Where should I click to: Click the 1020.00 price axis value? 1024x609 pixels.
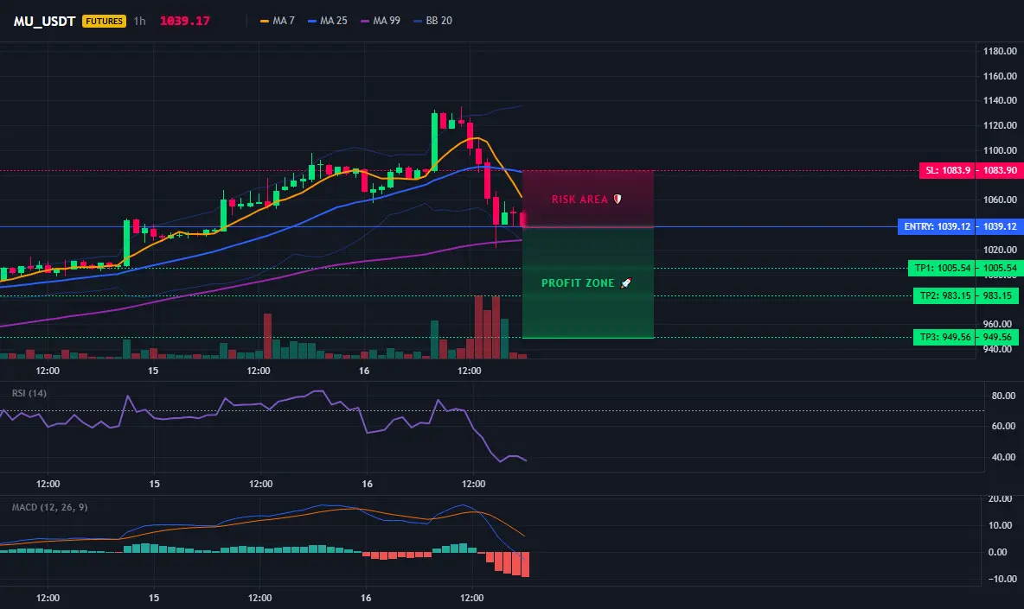pyautogui.click(x=1000, y=250)
